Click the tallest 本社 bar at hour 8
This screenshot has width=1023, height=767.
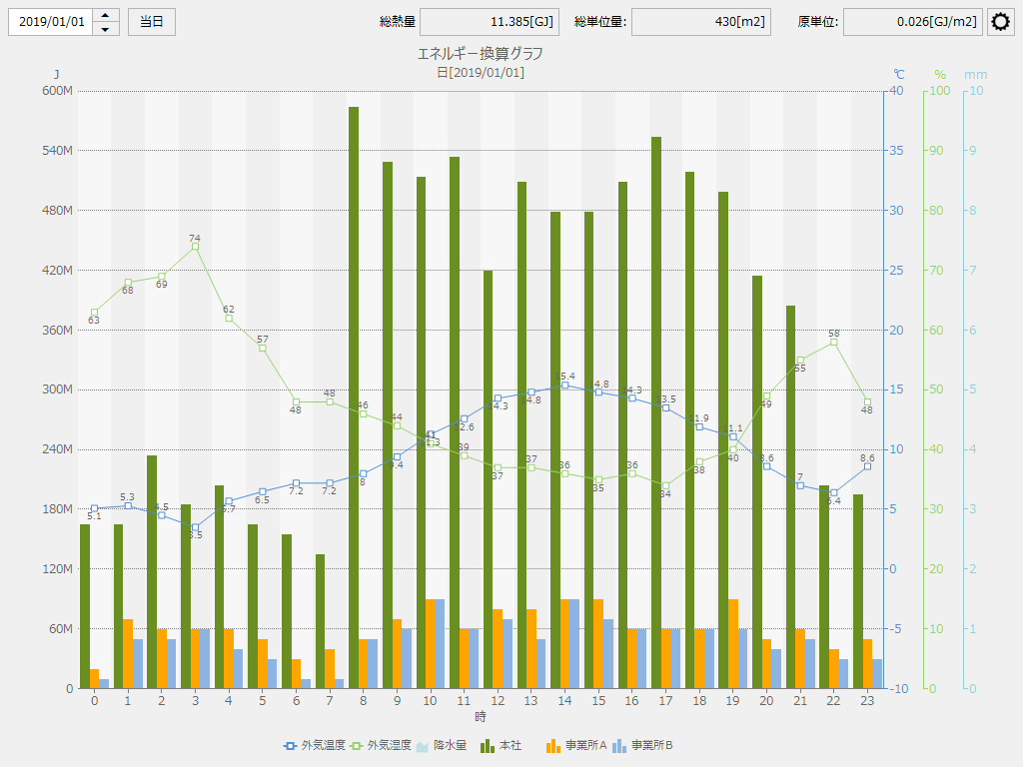pyautogui.click(x=354, y=399)
